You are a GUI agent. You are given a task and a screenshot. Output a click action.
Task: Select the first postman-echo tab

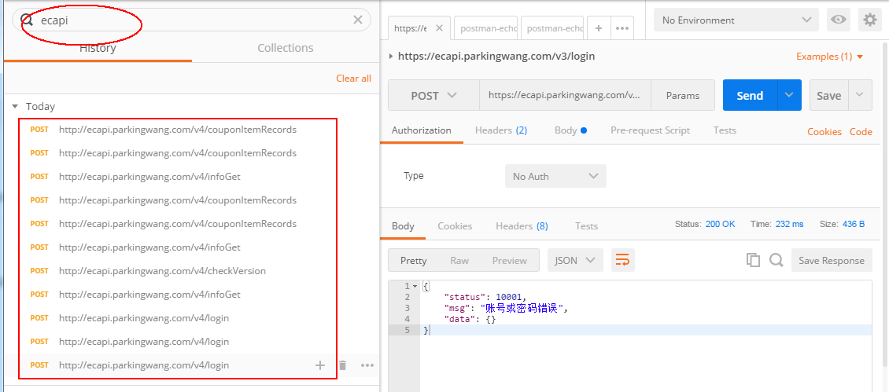click(x=487, y=28)
